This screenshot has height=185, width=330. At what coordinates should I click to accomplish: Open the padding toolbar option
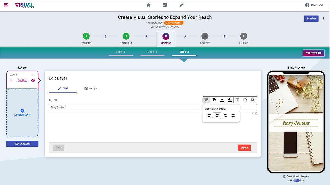coord(237,100)
